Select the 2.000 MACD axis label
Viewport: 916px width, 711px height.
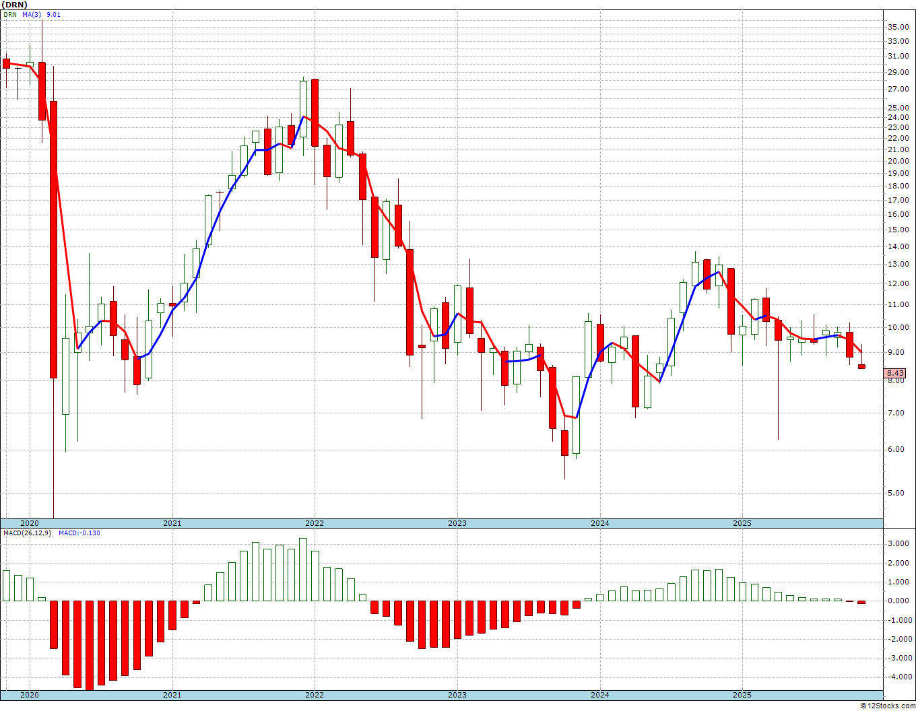coord(900,563)
